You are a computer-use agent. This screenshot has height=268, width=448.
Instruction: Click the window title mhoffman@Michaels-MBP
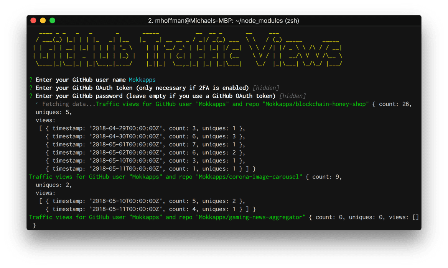point(224,21)
